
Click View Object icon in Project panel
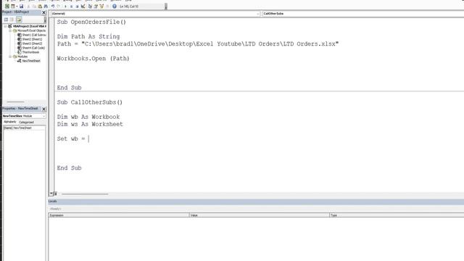pyautogui.click(x=12, y=20)
